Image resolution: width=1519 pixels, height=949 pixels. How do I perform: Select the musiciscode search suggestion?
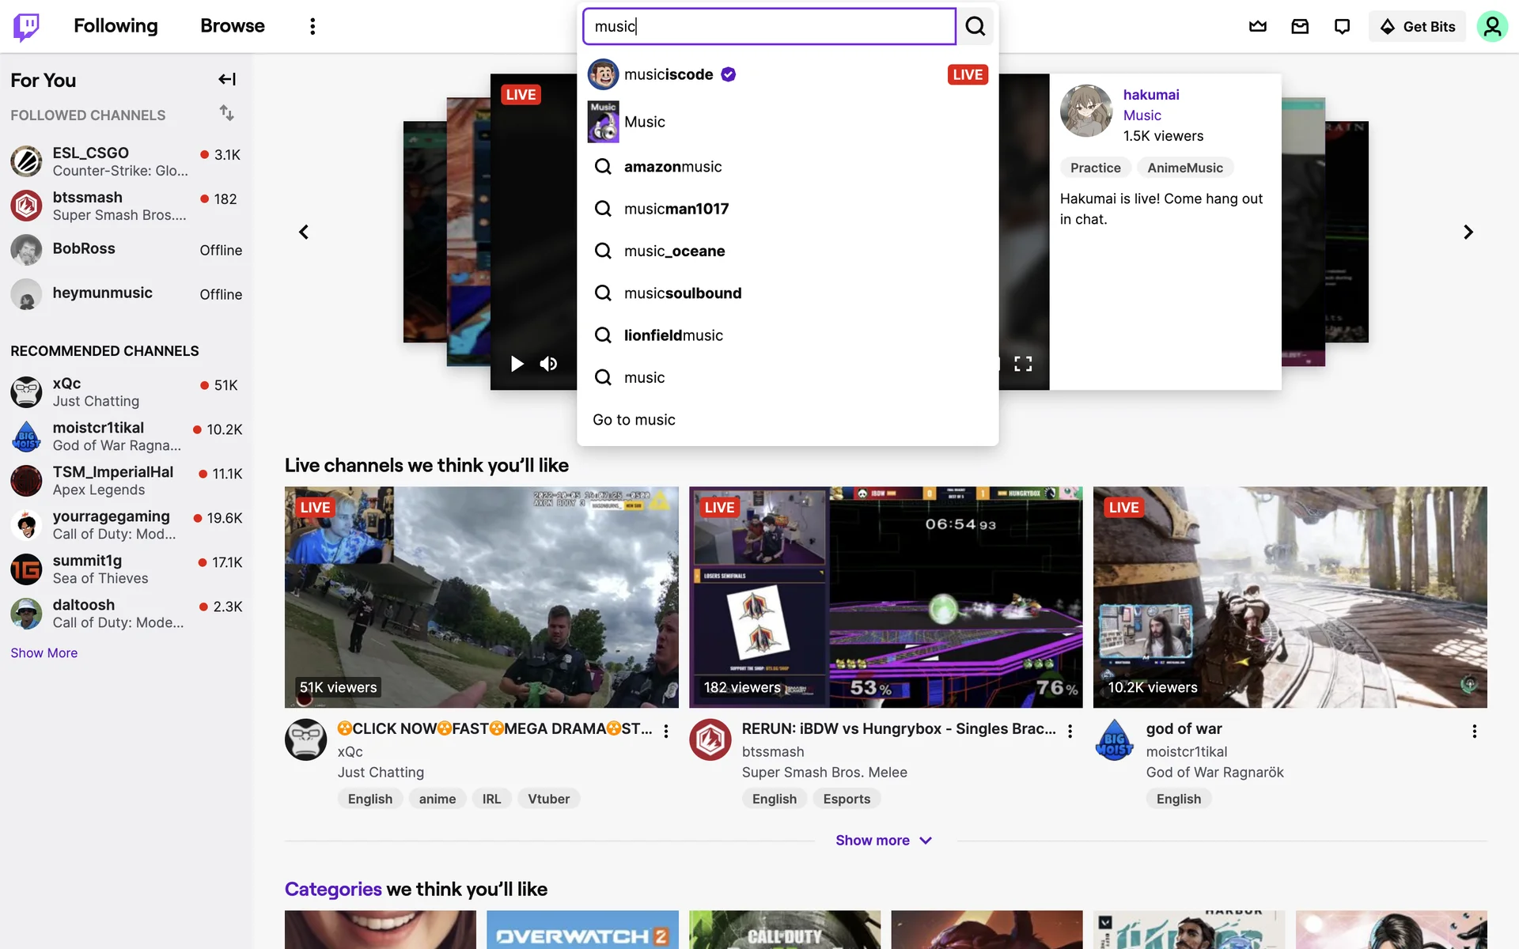click(x=669, y=74)
